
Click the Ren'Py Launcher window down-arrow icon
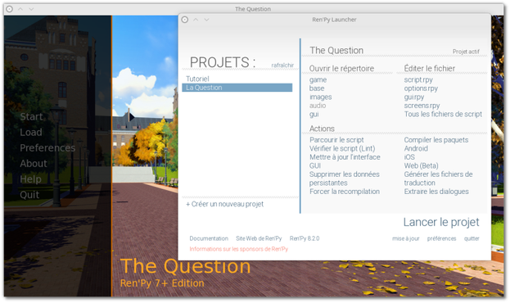coord(206,20)
